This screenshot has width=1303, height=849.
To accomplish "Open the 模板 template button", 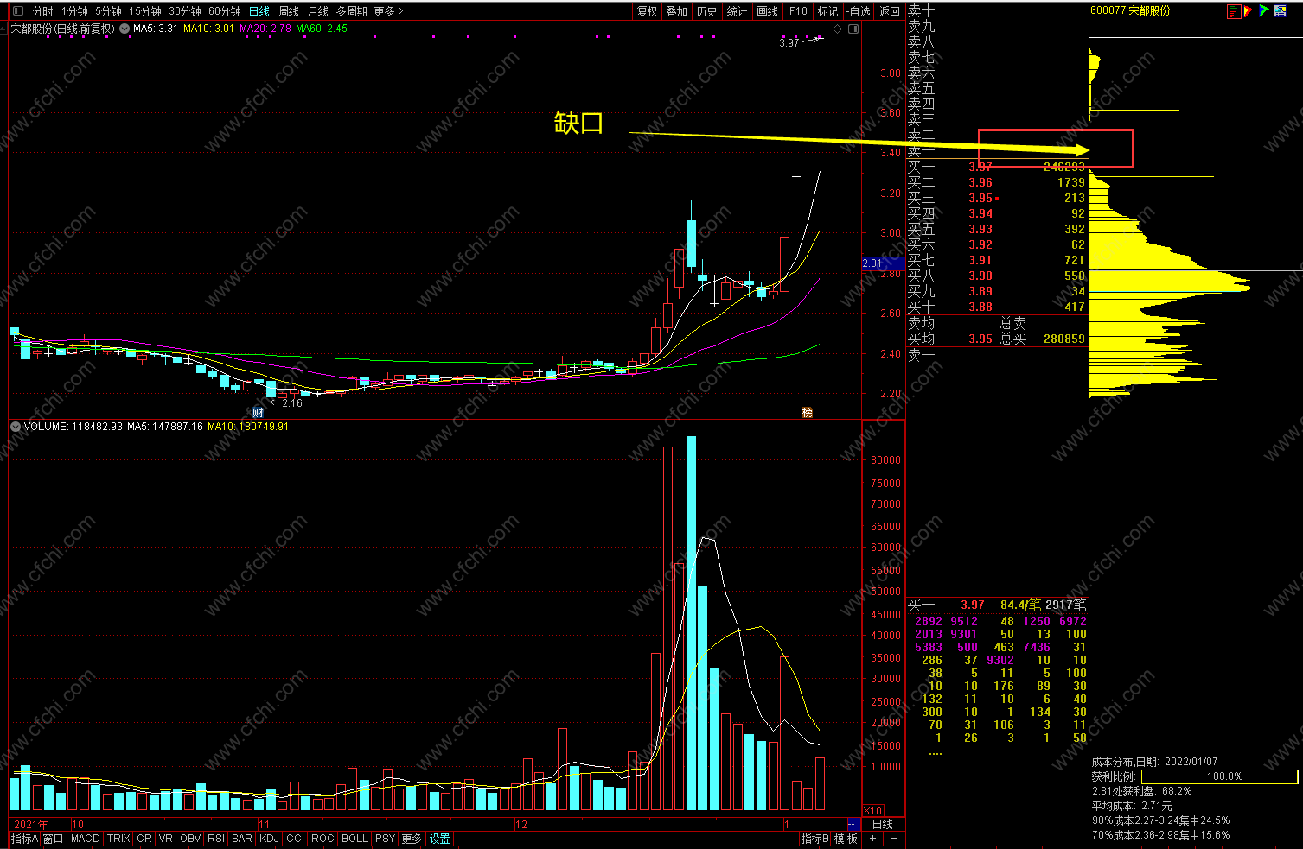I will [846, 839].
